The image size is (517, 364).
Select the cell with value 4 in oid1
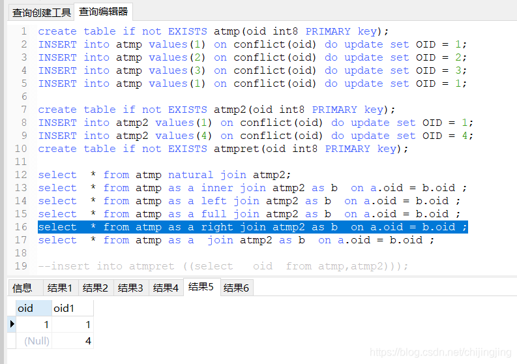coord(72,341)
